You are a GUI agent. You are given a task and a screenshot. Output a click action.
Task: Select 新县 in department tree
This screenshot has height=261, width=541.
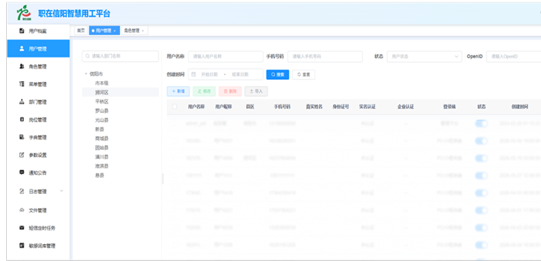(99, 129)
